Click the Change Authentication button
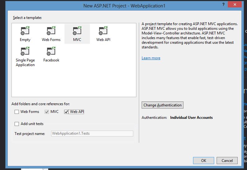247x170 pixels. click(x=162, y=105)
